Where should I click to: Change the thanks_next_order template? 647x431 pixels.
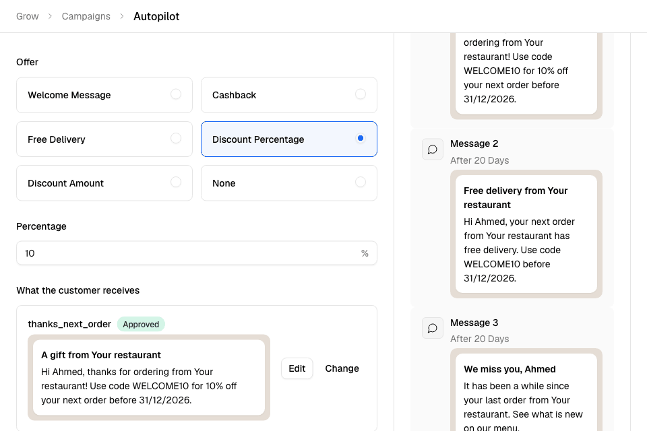pyautogui.click(x=342, y=368)
